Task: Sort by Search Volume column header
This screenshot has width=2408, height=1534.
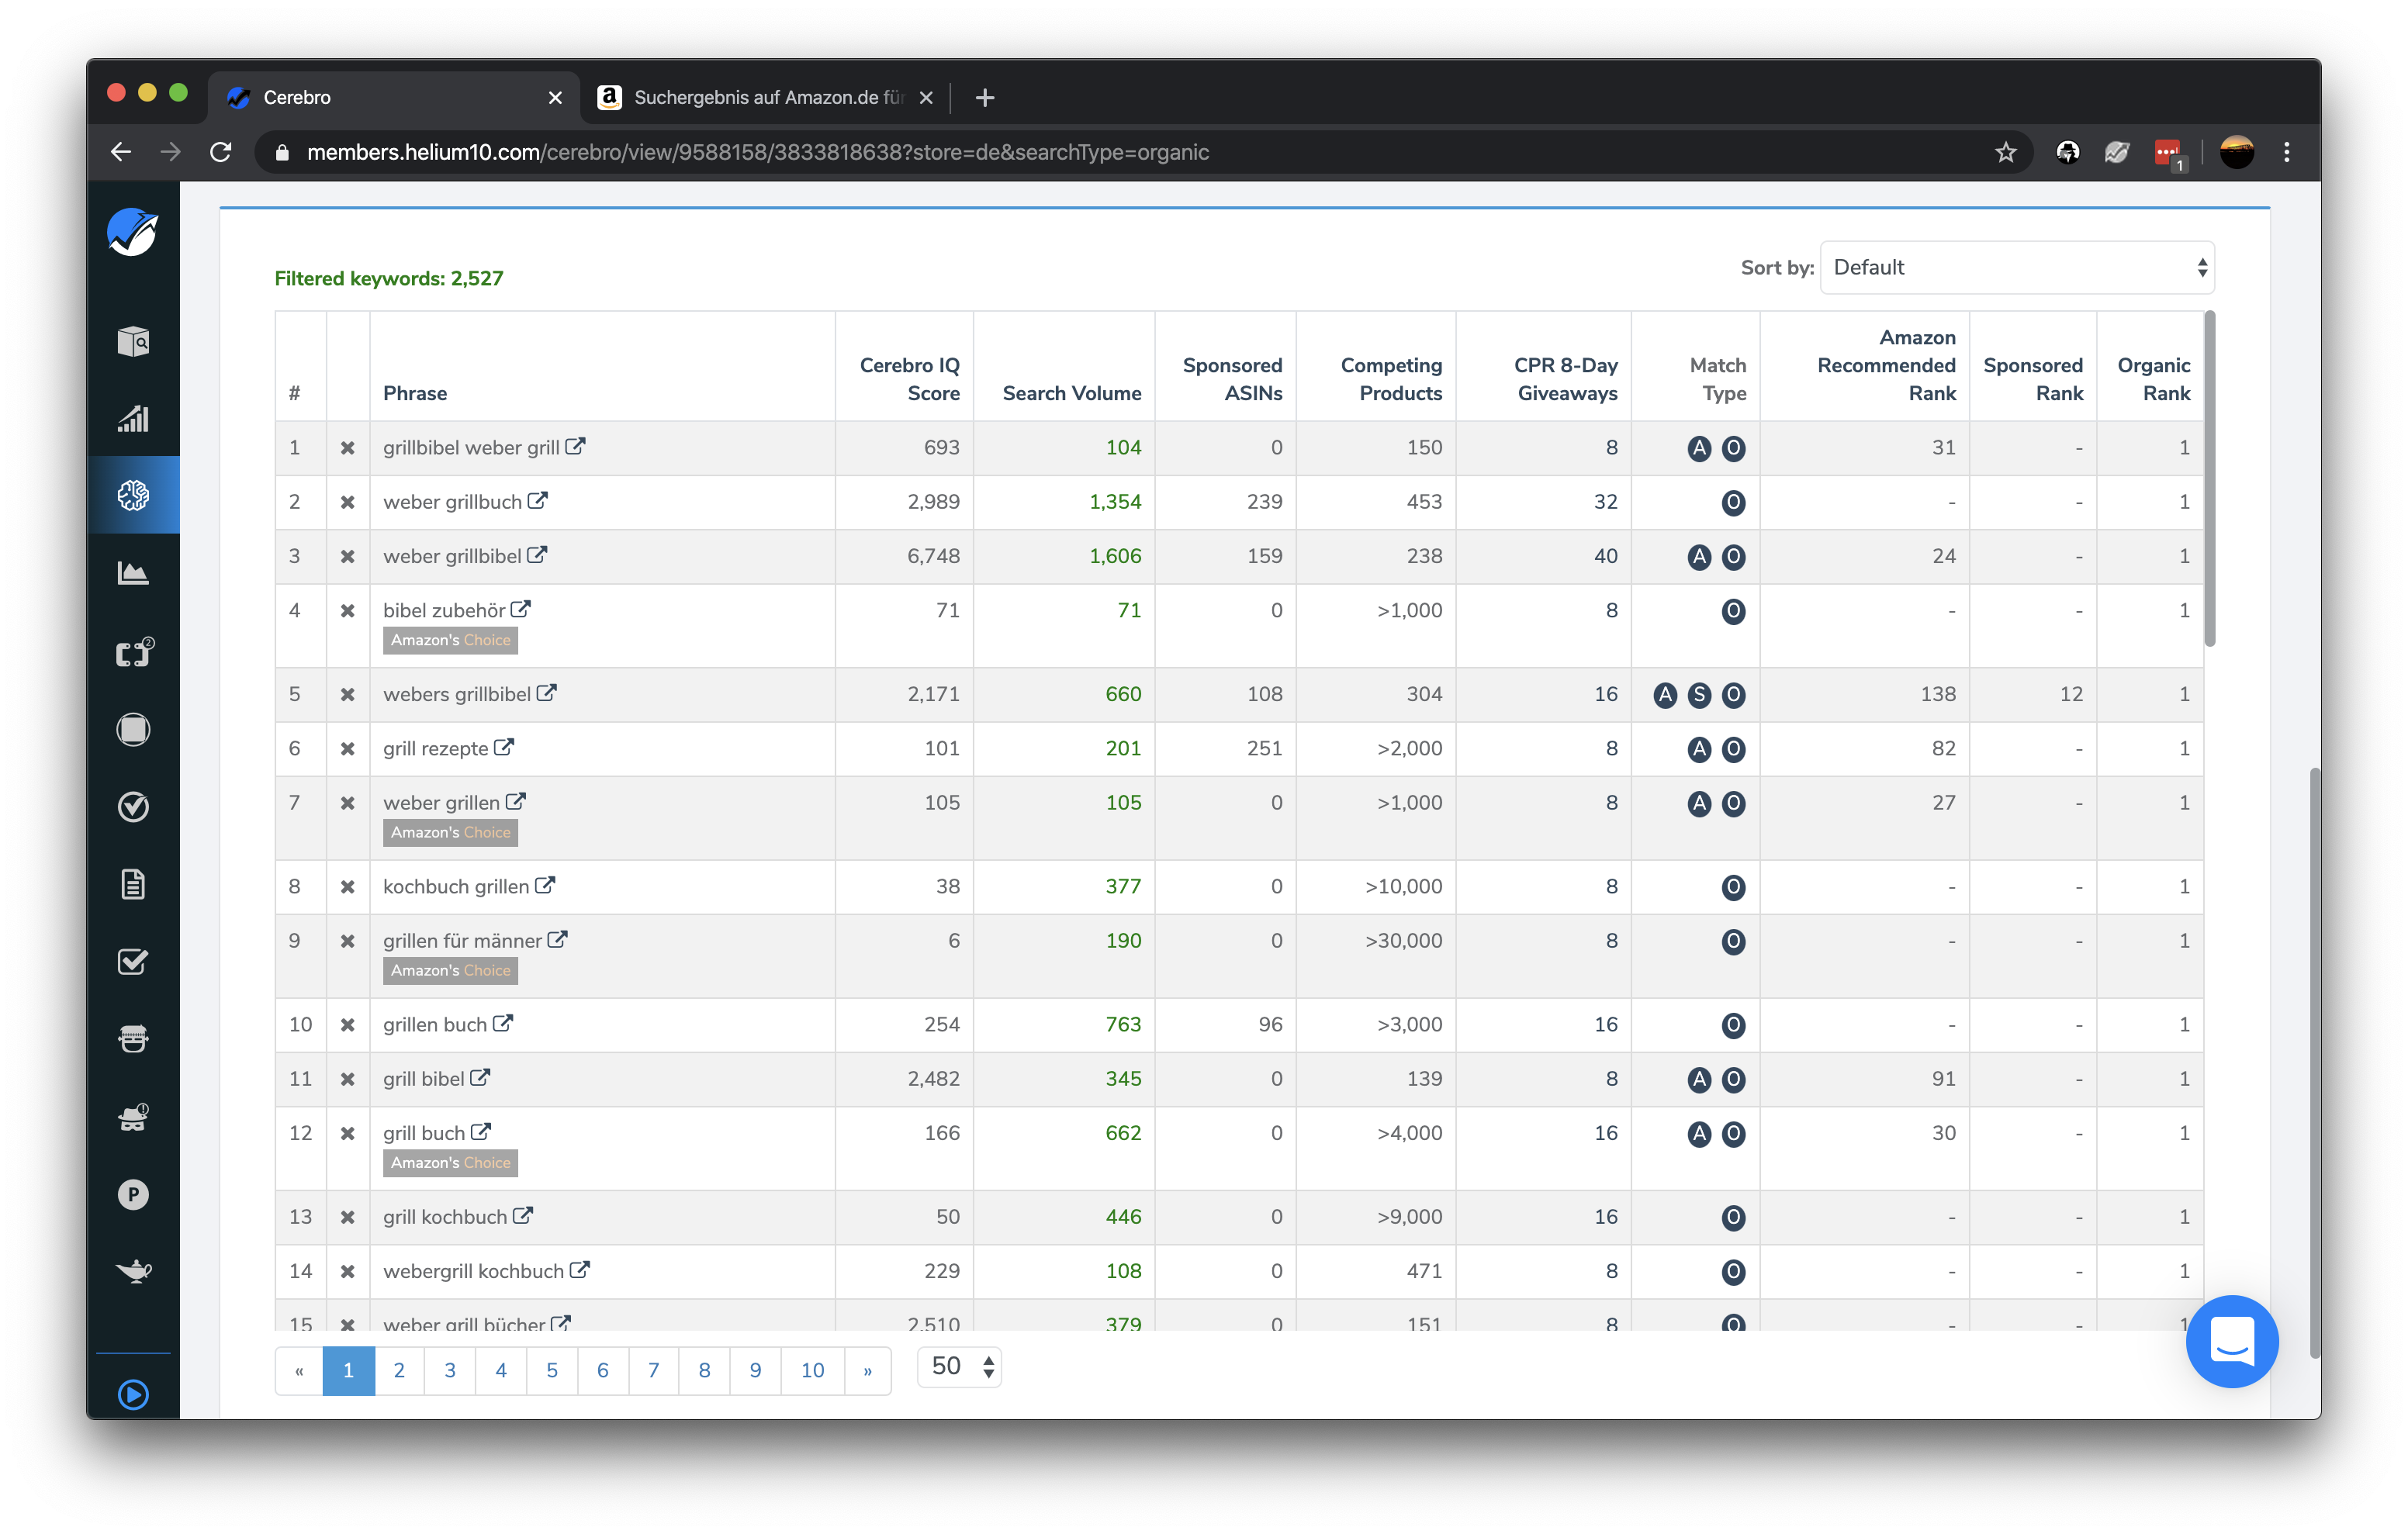Action: tap(1071, 393)
